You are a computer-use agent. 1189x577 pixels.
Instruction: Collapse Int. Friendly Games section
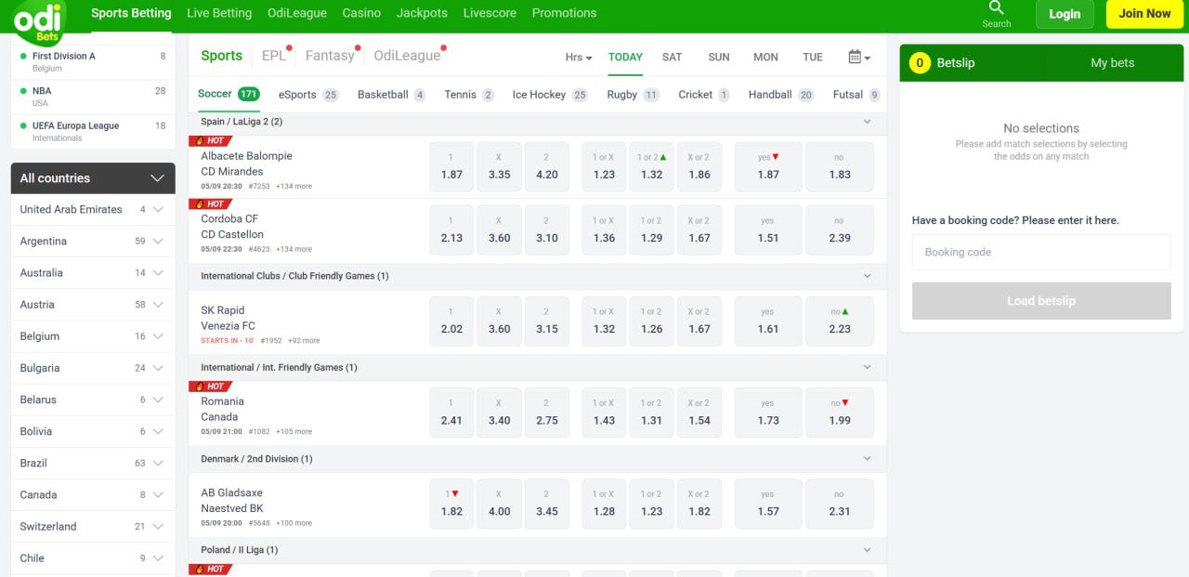(868, 367)
